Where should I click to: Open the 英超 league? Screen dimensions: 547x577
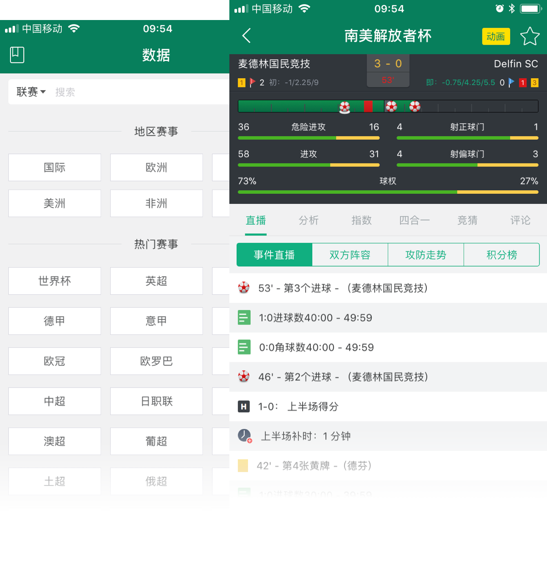pyautogui.click(x=157, y=281)
